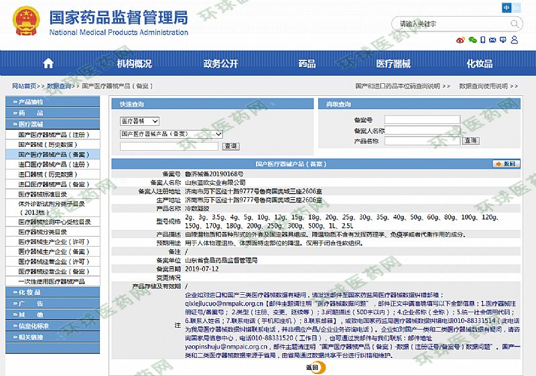
Task: Click the mobile phone version icon
Action: [484, 40]
